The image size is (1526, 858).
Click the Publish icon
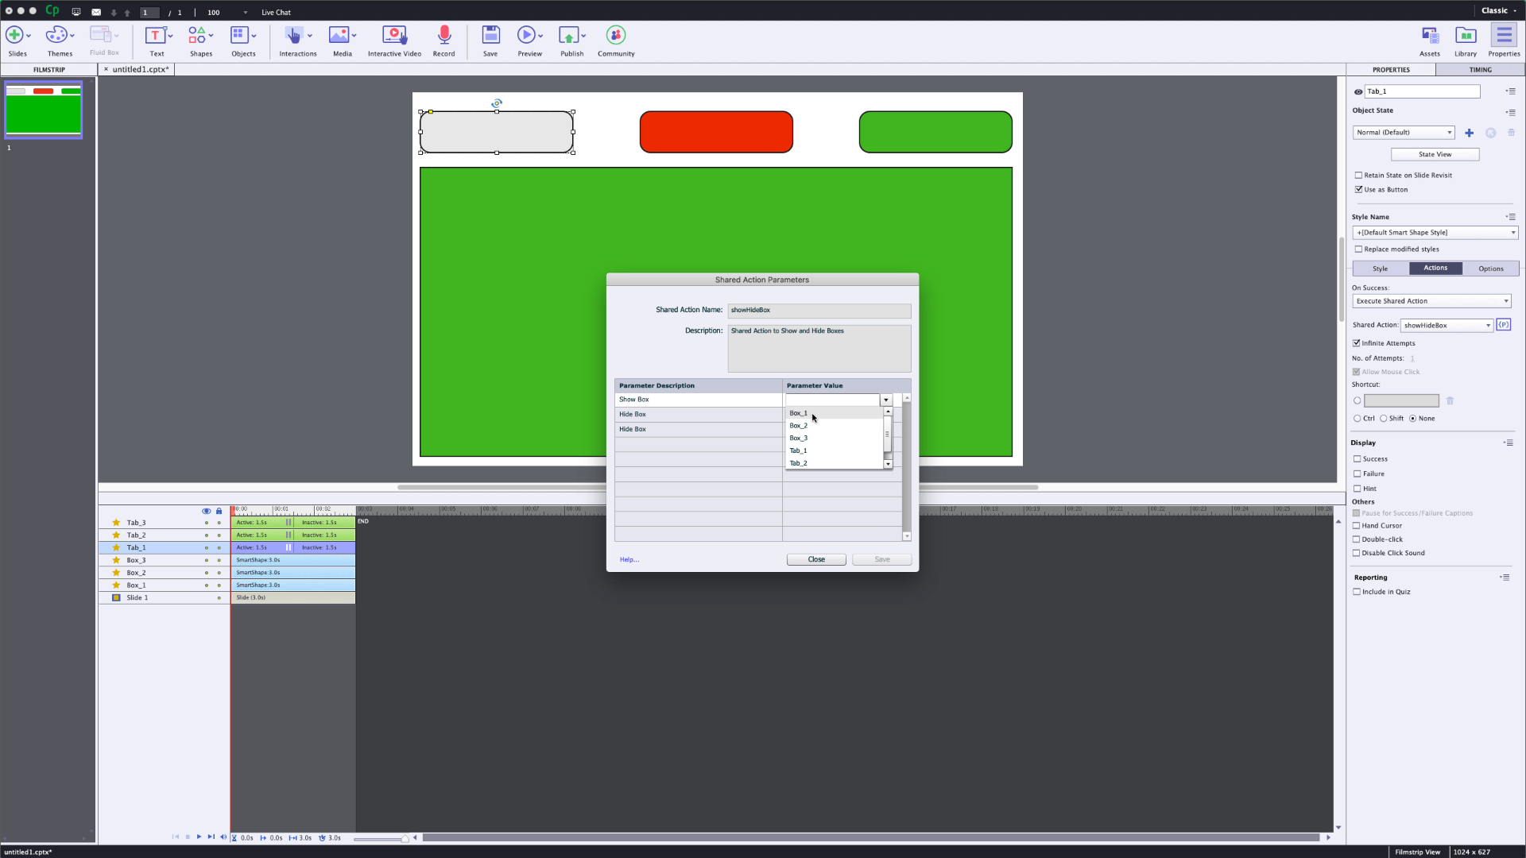tap(568, 35)
